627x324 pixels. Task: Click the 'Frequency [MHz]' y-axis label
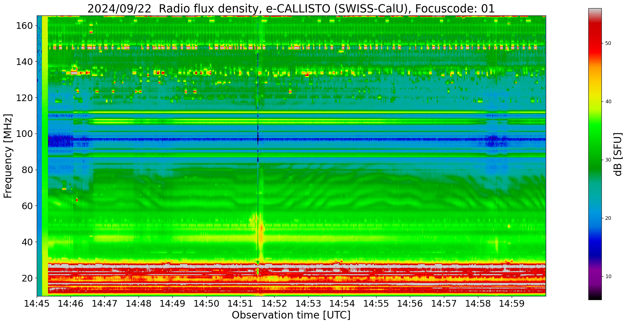[8, 156]
